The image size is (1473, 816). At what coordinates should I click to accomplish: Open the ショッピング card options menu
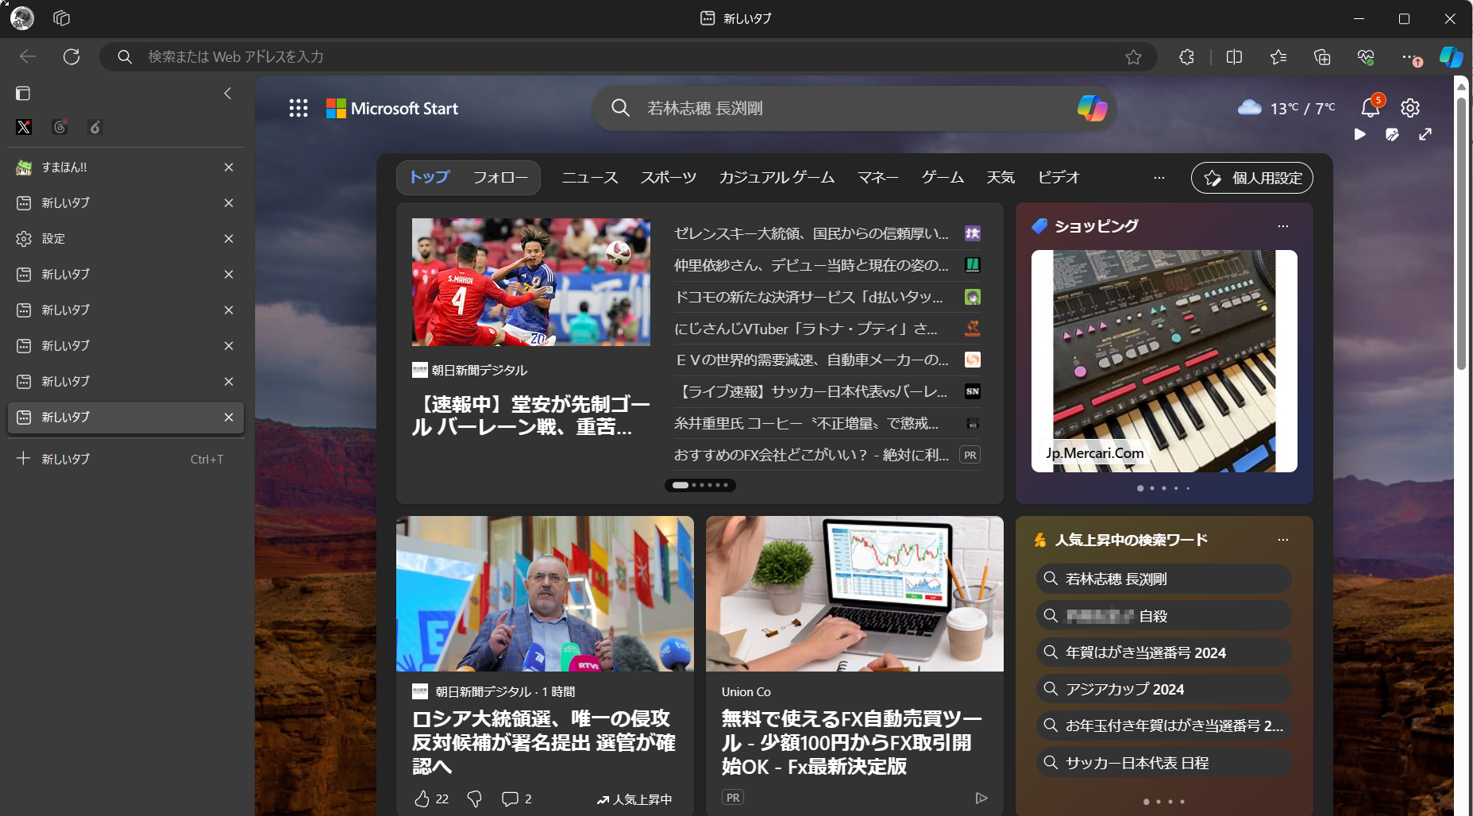pos(1283,226)
